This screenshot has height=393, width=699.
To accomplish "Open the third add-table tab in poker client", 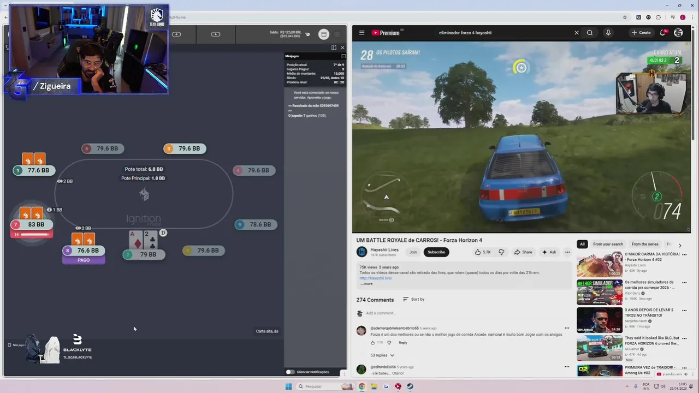I will click(216, 34).
